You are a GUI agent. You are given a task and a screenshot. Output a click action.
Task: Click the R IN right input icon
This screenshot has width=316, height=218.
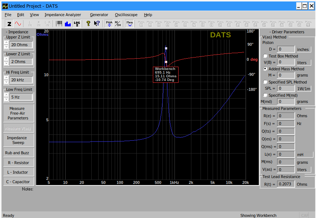(39, 24)
